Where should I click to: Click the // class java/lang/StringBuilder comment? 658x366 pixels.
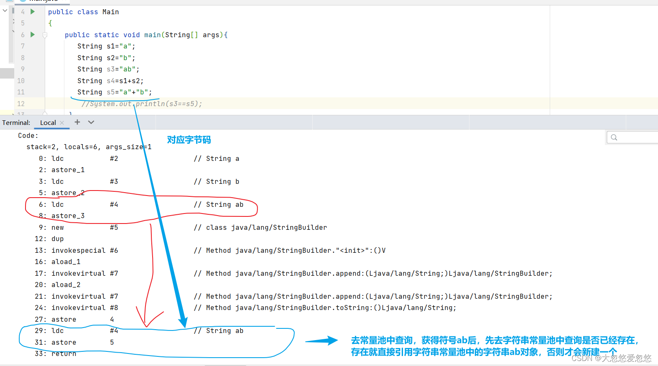coord(260,227)
